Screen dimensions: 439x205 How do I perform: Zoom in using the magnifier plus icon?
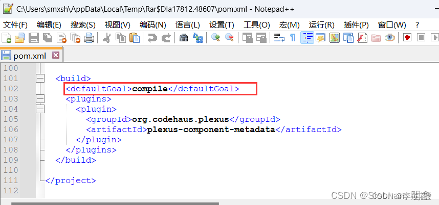(x=215, y=38)
